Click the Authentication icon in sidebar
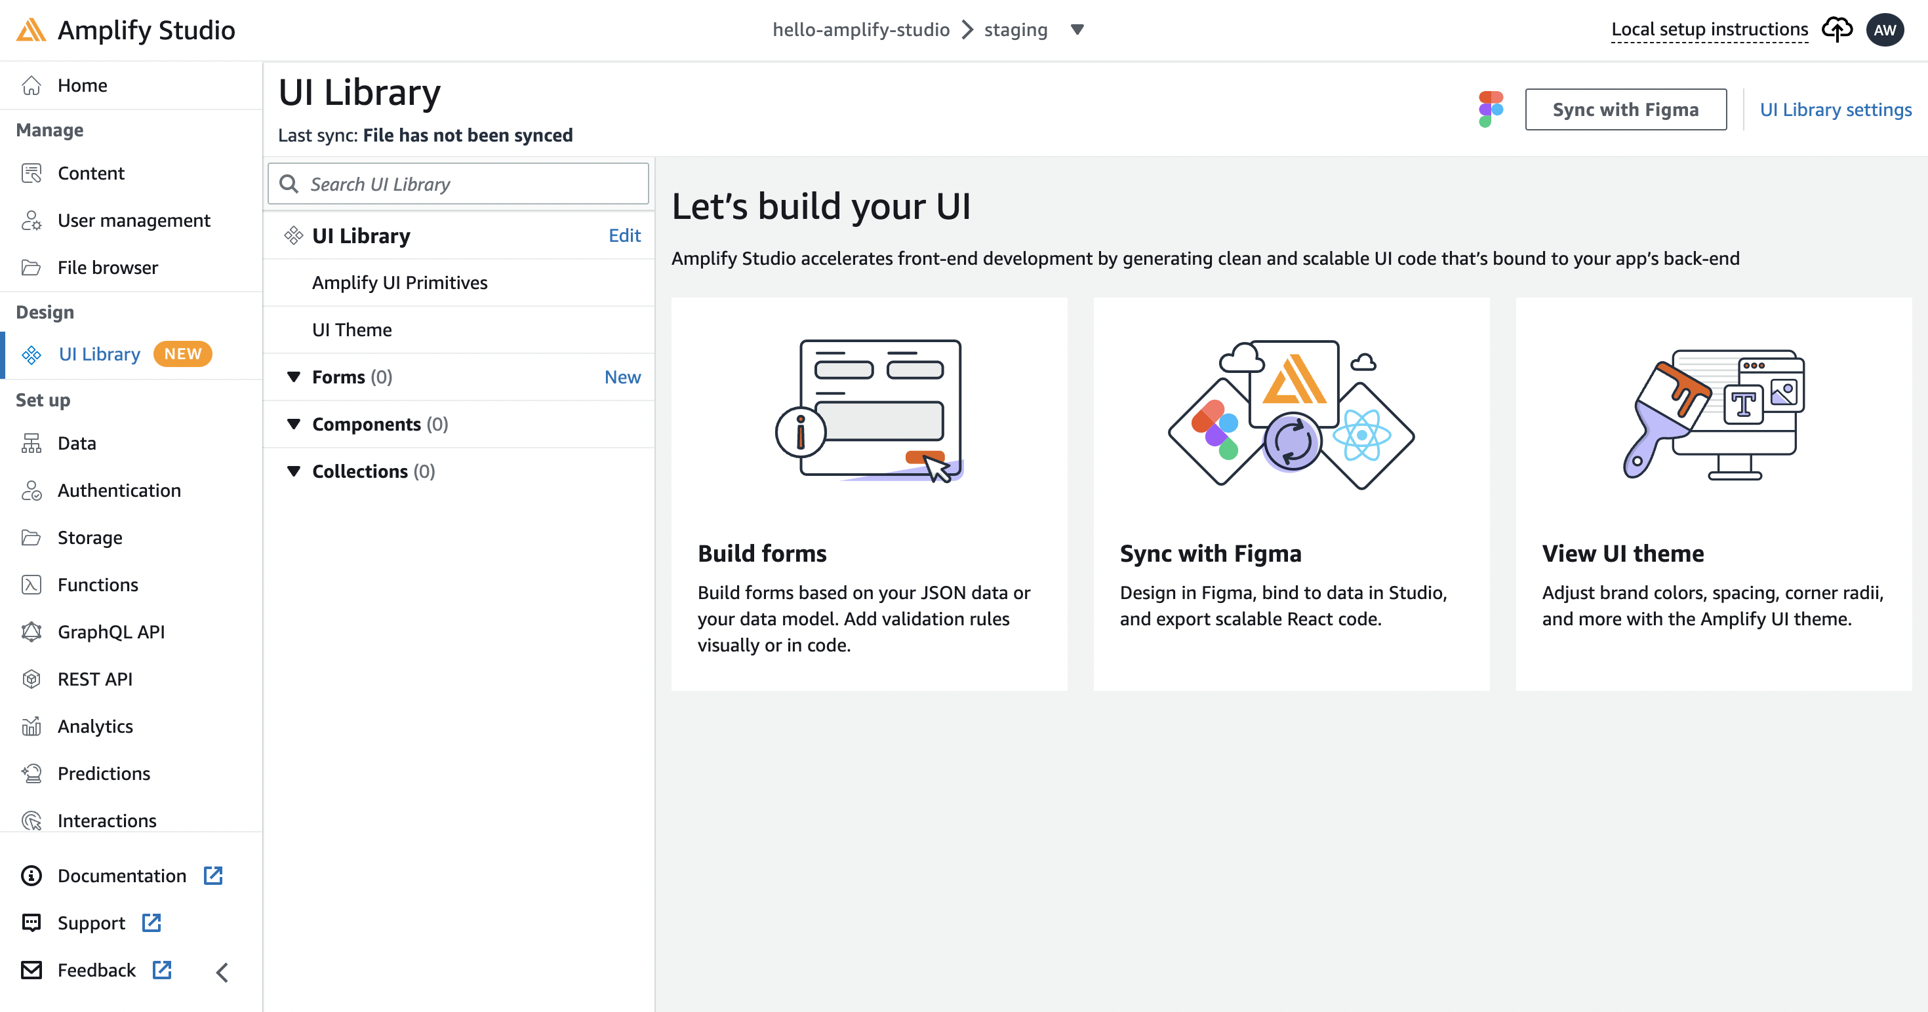 tap(31, 490)
